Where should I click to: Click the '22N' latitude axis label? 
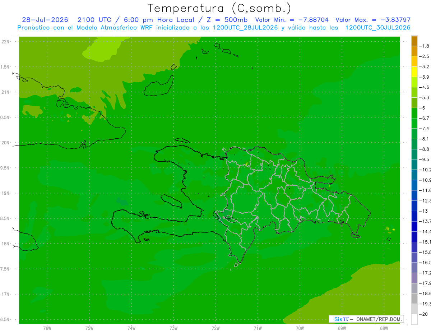point(6,41)
